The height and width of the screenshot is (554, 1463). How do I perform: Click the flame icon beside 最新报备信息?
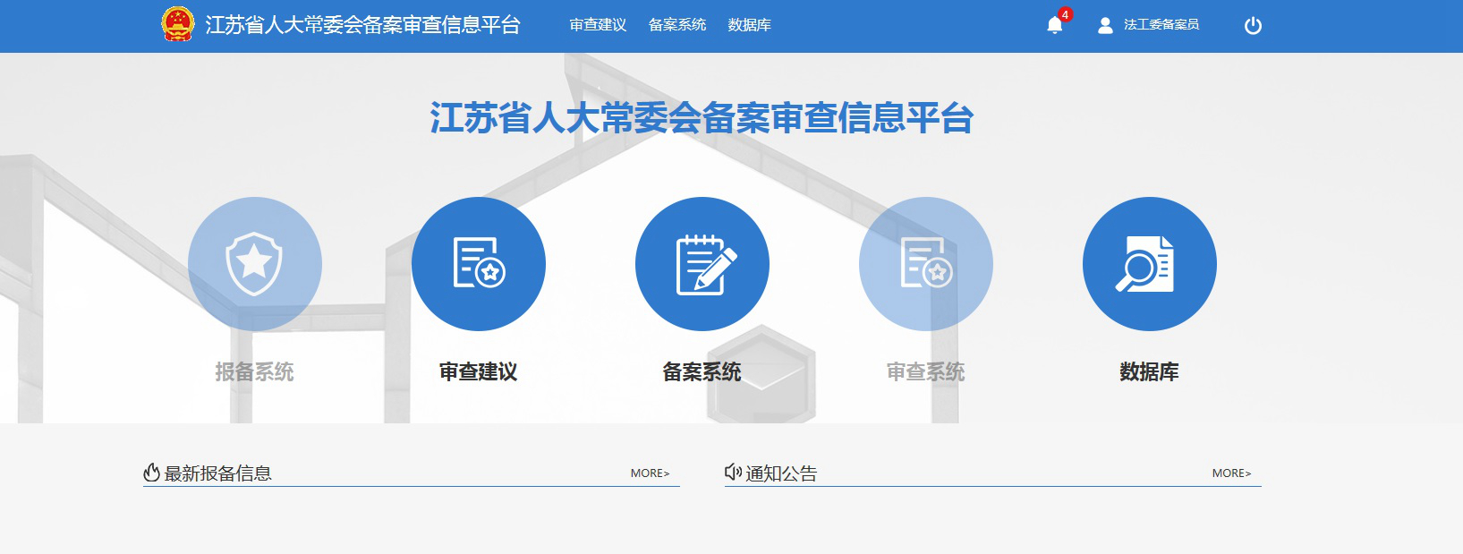151,473
